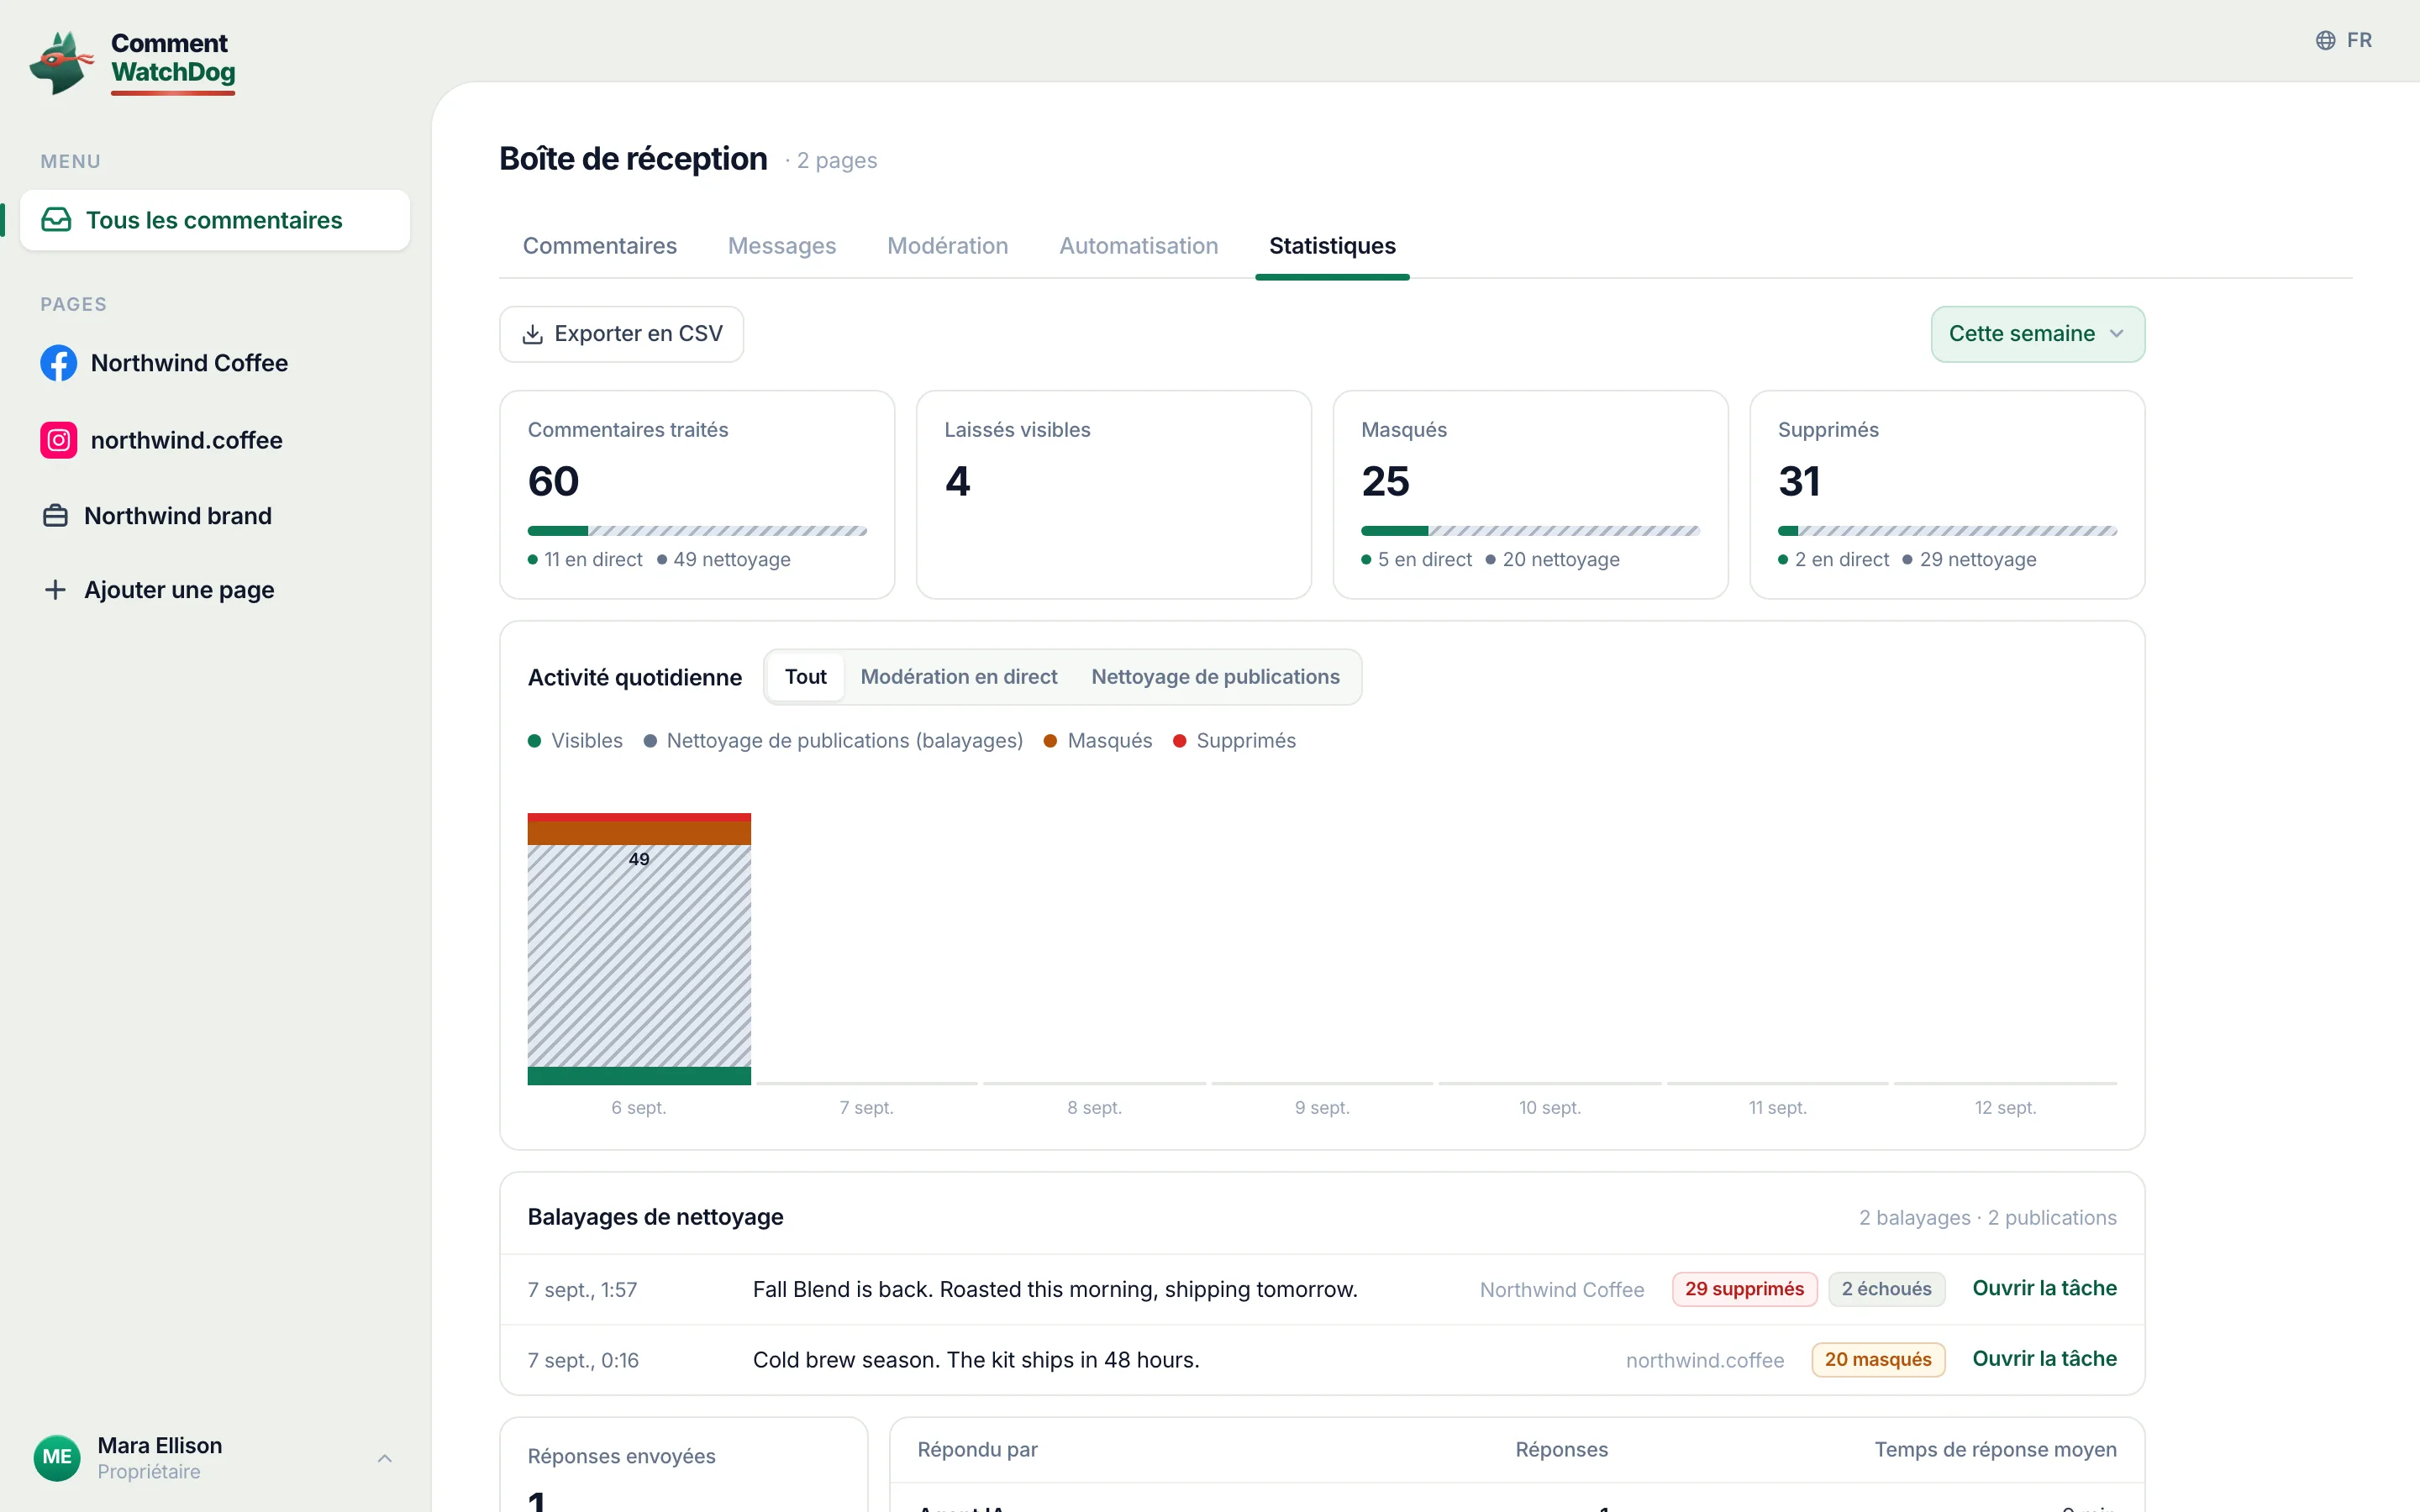This screenshot has height=1512, width=2420.
Task: Show Tout in the daily activity filter
Action: coord(806,677)
